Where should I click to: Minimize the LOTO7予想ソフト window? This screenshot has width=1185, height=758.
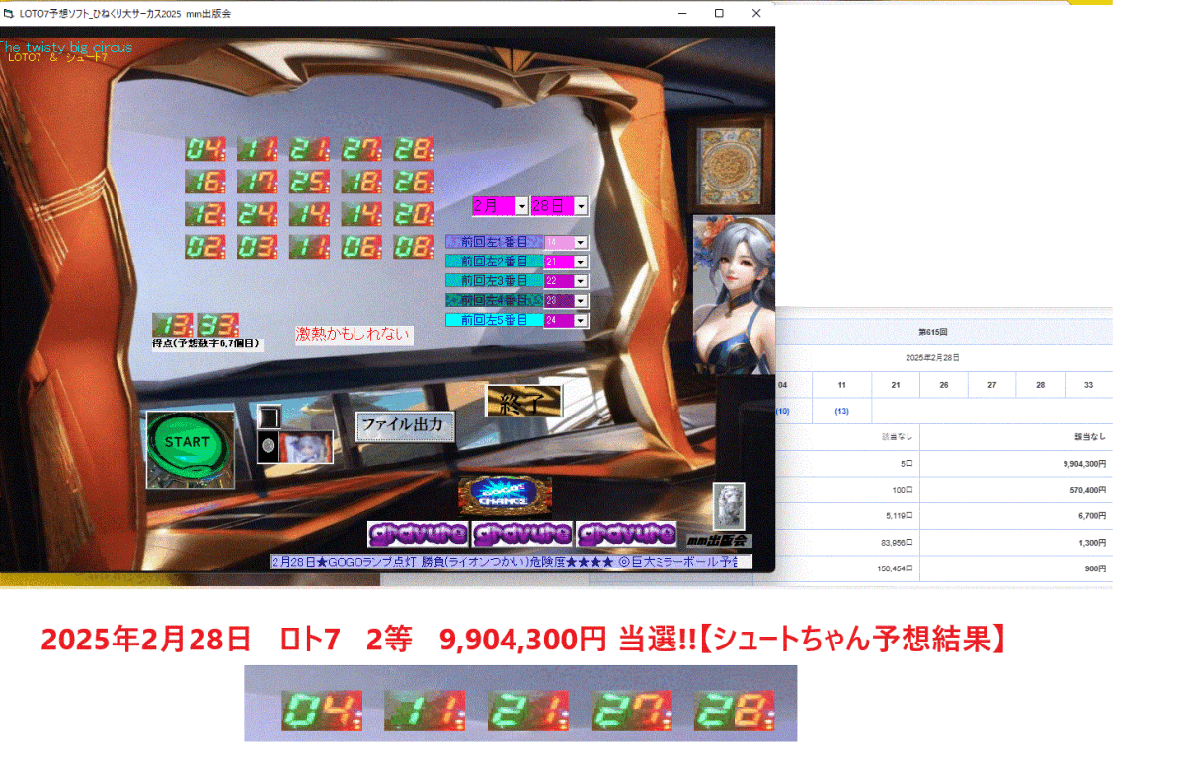pyautogui.click(x=681, y=13)
